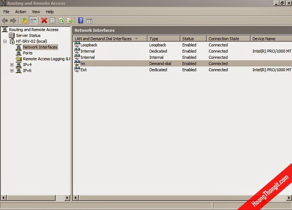Collapse the HT-SRV-02 (local) node
Viewport: 292px width, 210px height.
(x=5, y=41)
